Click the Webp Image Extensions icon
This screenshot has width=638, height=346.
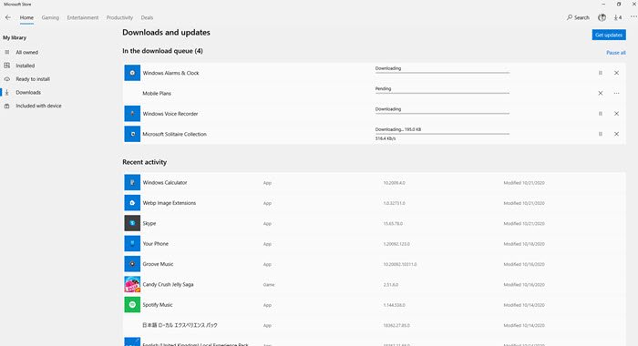pos(132,203)
